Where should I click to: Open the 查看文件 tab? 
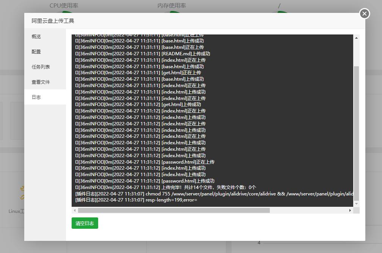(45, 82)
